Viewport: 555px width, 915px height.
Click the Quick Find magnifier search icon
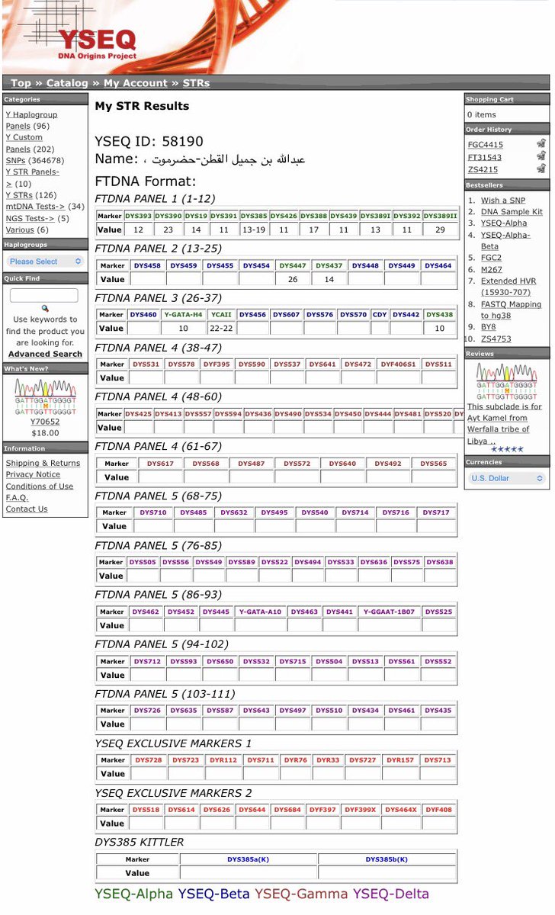45,308
